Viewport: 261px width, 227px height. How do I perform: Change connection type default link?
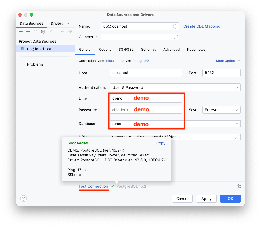click(x=110, y=61)
